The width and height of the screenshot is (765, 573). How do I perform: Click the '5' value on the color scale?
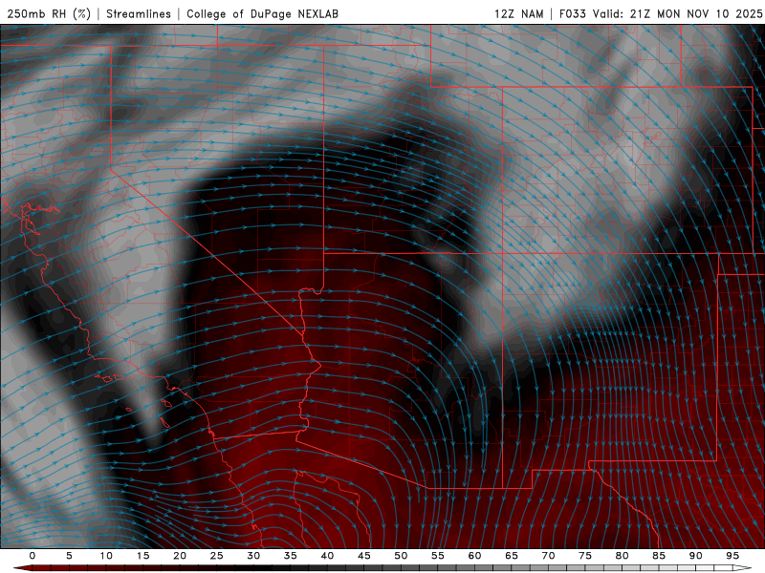pyautogui.click(x=69, y=556)
